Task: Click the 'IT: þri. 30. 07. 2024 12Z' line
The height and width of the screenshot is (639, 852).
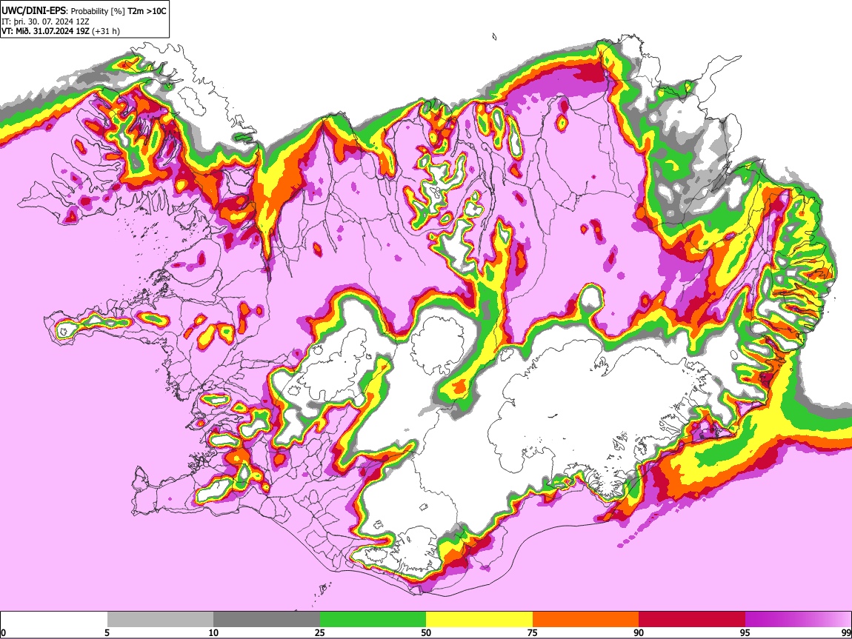Action: tap(45, 21)
